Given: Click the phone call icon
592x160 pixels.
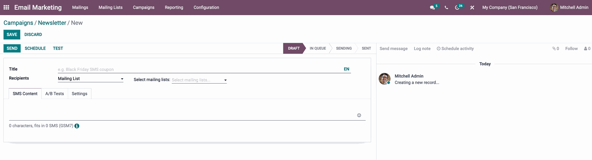Looking at the screenshot, I should coord(446,7).
